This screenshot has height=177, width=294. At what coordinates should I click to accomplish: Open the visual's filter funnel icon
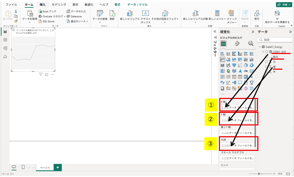coord(41,75)
